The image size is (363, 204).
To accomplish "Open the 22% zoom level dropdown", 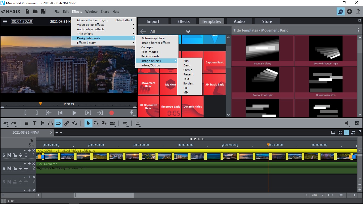I will pyautogui.click(x=322, y=195).
